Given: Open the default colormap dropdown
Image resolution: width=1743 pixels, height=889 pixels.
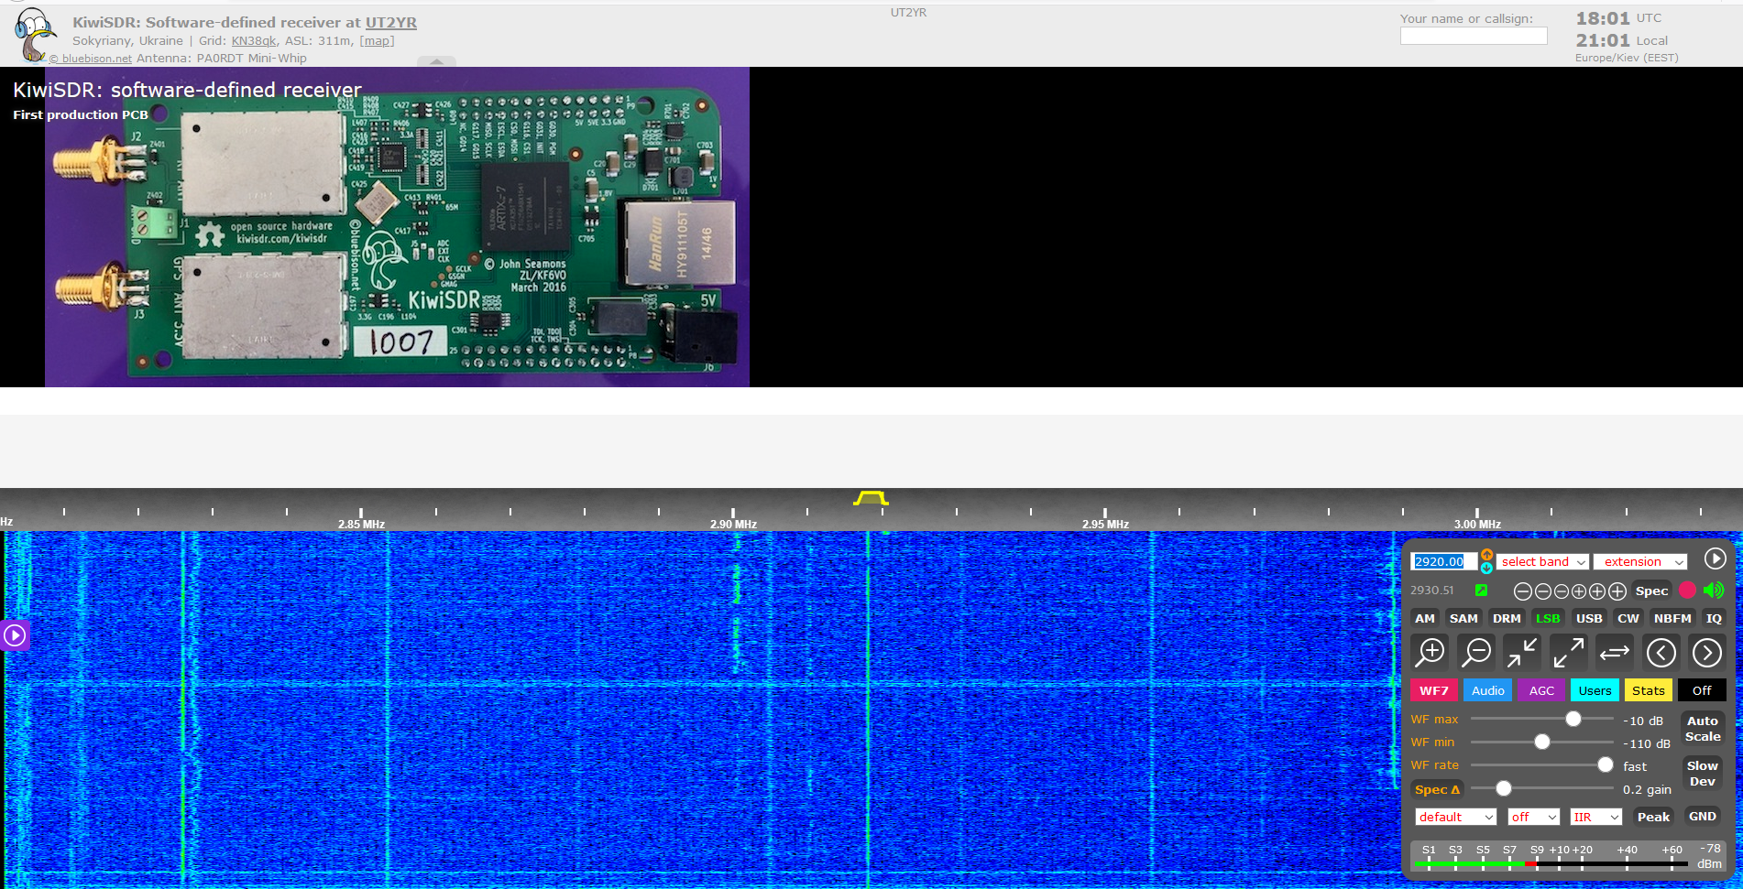Looking at the screenshot, I should [x=1455, y=817].
